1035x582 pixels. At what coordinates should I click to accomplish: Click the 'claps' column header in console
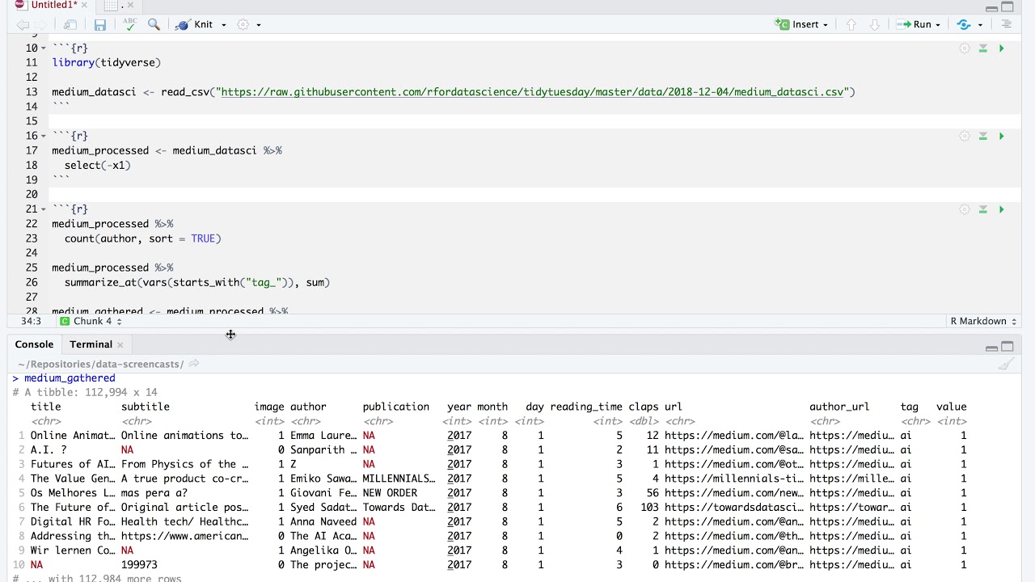pyautogui.click(x=644, y=407)
